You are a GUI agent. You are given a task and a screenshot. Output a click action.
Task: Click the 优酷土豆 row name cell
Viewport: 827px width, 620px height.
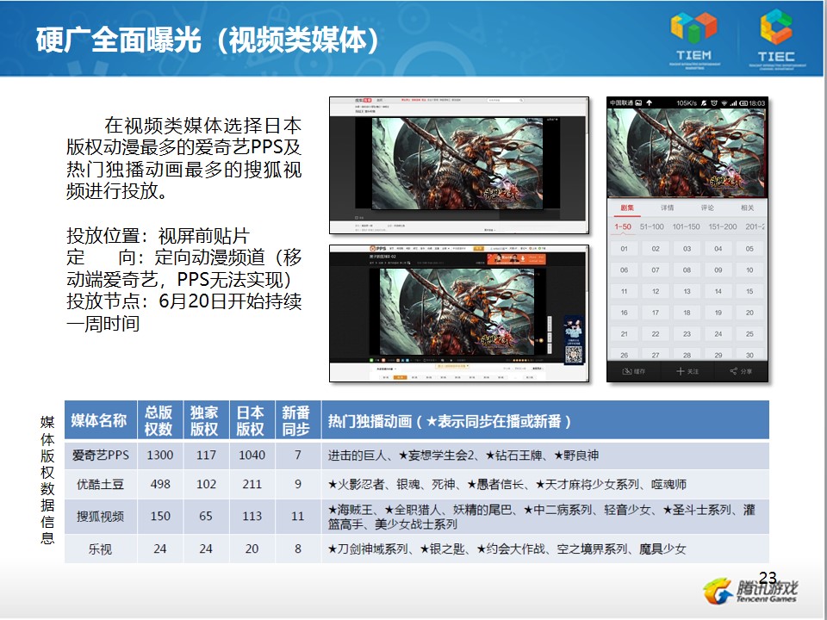pos(100,484)
